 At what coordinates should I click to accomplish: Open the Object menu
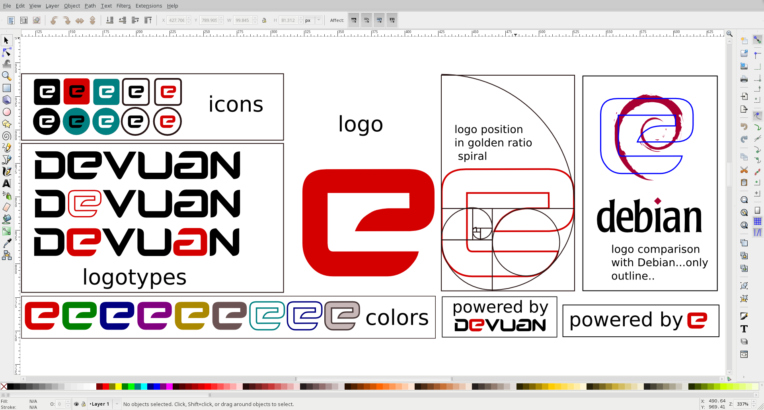(x=72, y=6)
